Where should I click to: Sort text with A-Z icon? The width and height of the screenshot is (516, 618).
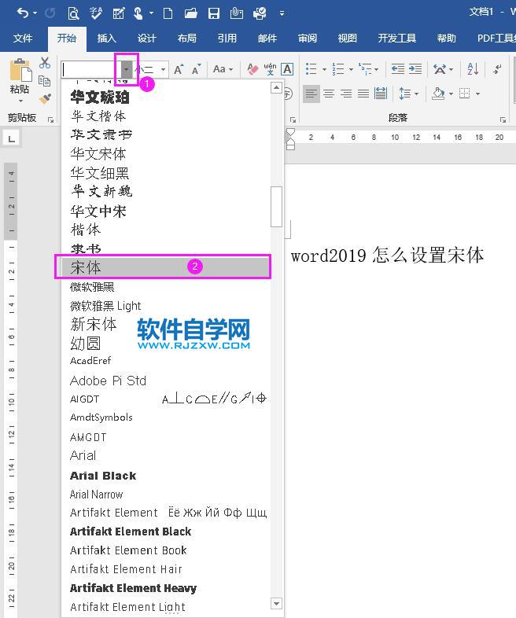point(473,69)
